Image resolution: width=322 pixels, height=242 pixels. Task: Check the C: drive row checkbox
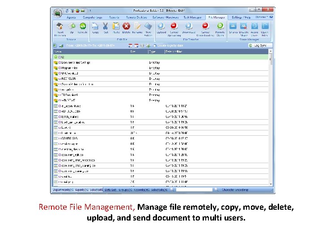pyautogui.click(x=60, y=57)
